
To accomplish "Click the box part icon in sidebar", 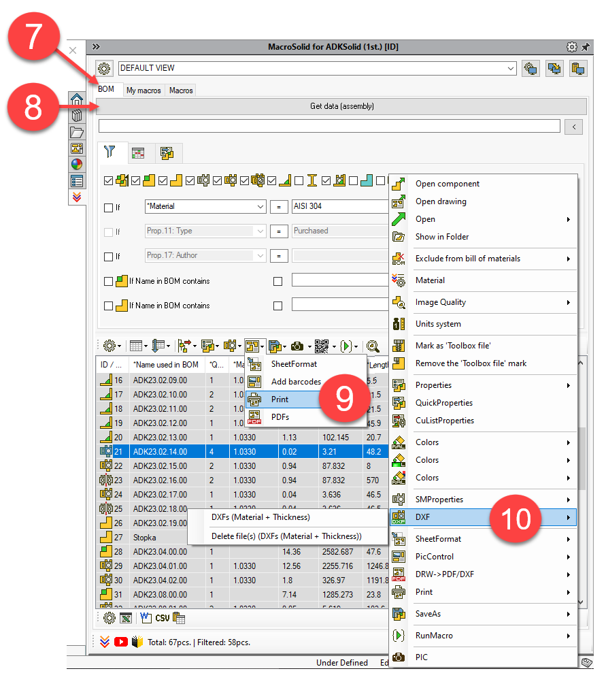I will pos(77,116).
